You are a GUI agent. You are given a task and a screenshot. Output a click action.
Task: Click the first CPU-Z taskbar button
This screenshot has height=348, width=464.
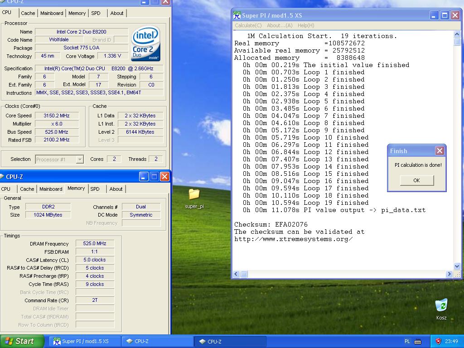158,341
